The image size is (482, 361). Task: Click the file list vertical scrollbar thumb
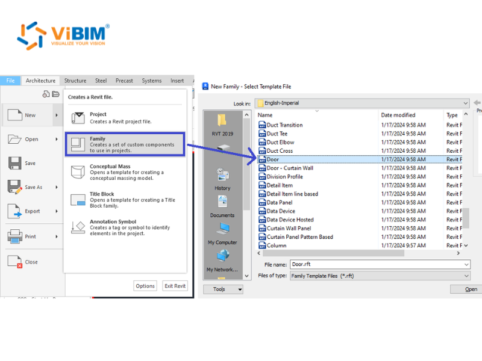(466, 218)
